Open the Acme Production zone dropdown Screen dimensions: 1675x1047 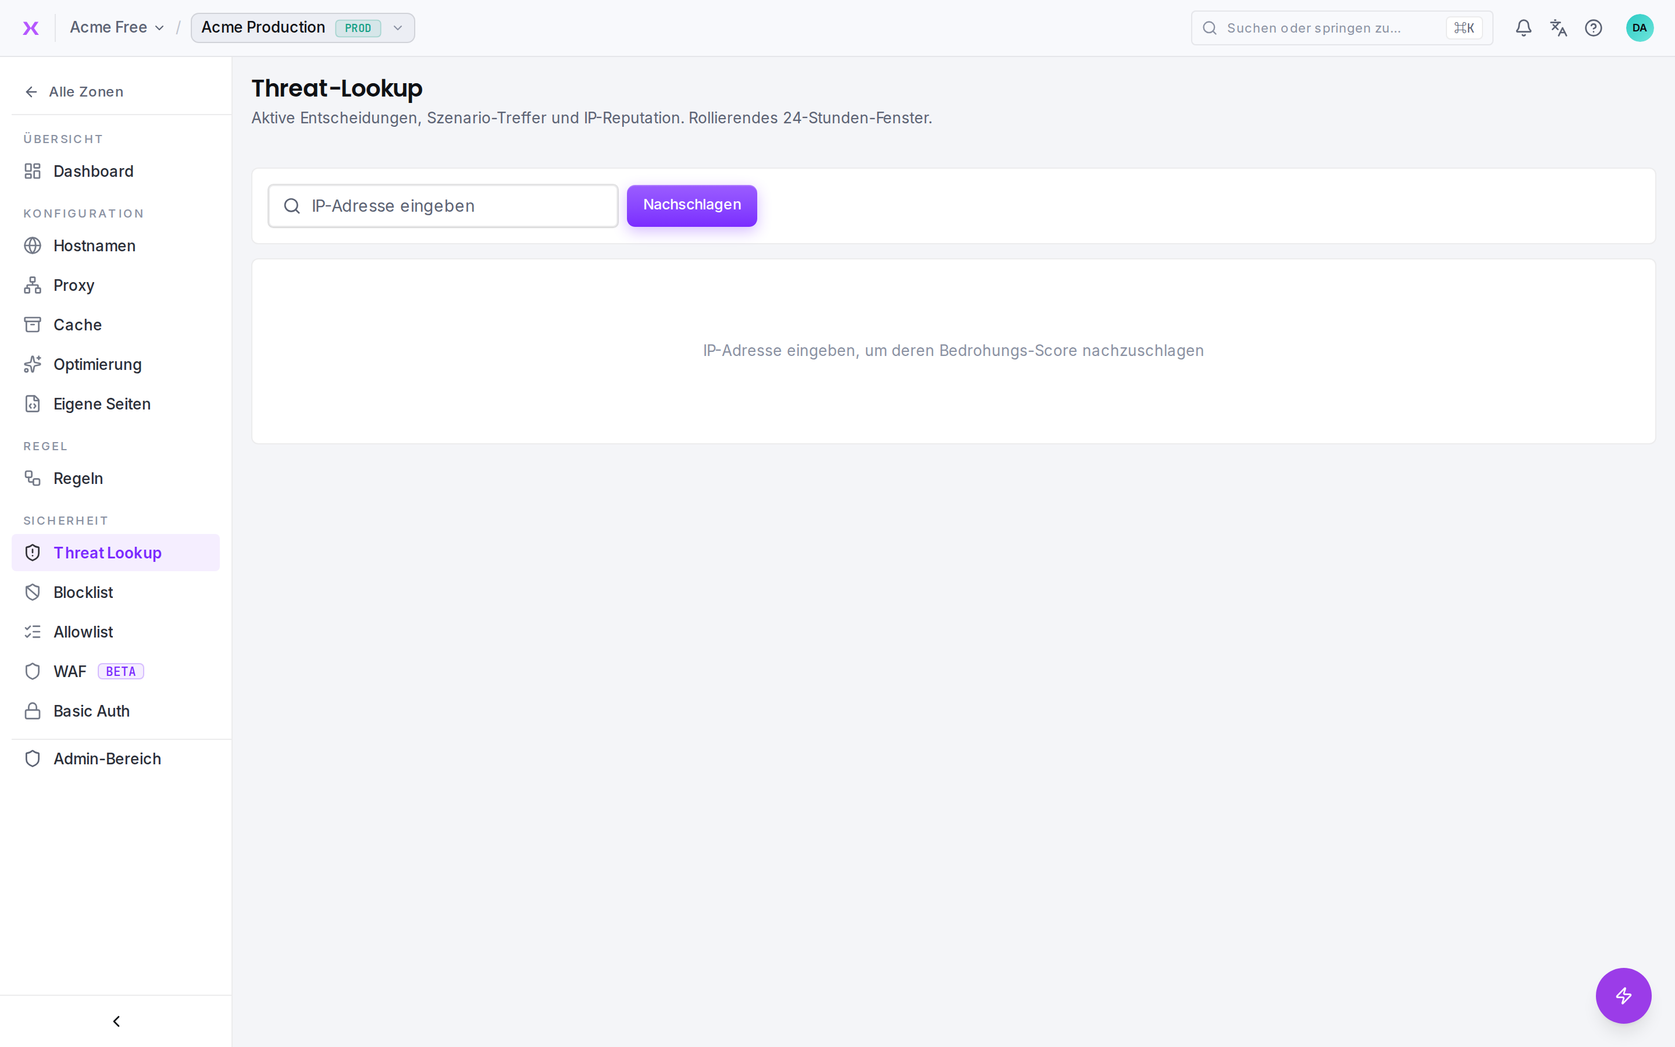click(x=302, y=28)
